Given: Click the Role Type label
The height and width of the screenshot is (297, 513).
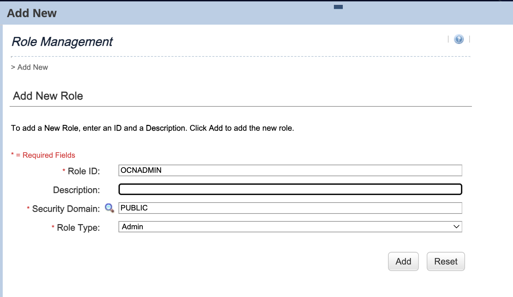Looking at the screenshot, I should [x=78, y=228].
